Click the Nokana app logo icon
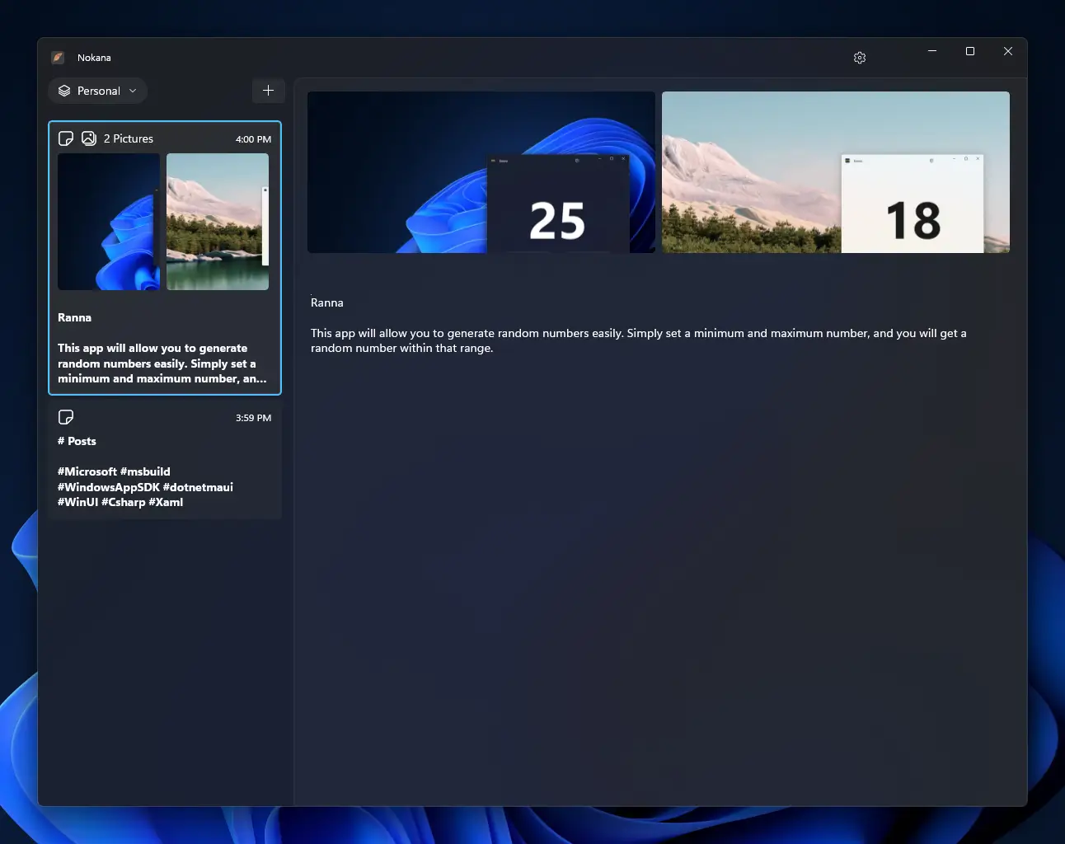This screenshot has height=844, width=1065. click(x=58, y=58)
